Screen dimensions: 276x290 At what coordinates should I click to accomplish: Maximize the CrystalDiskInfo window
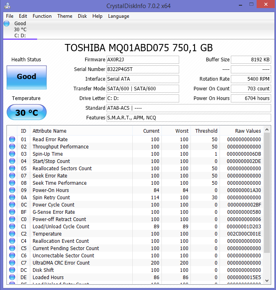pyautogui.click(x=251, y=4)
